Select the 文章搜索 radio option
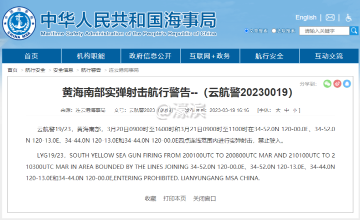 pyautogui.click(x=246, y=31)
